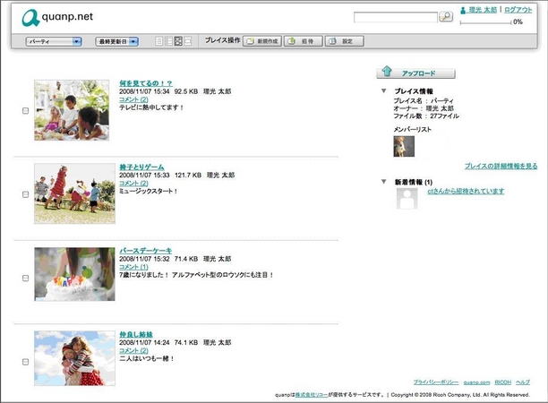The image size is (548, 403).
Task: Collapse the プレイス情報 section triangle
Action: pos(384,91)
